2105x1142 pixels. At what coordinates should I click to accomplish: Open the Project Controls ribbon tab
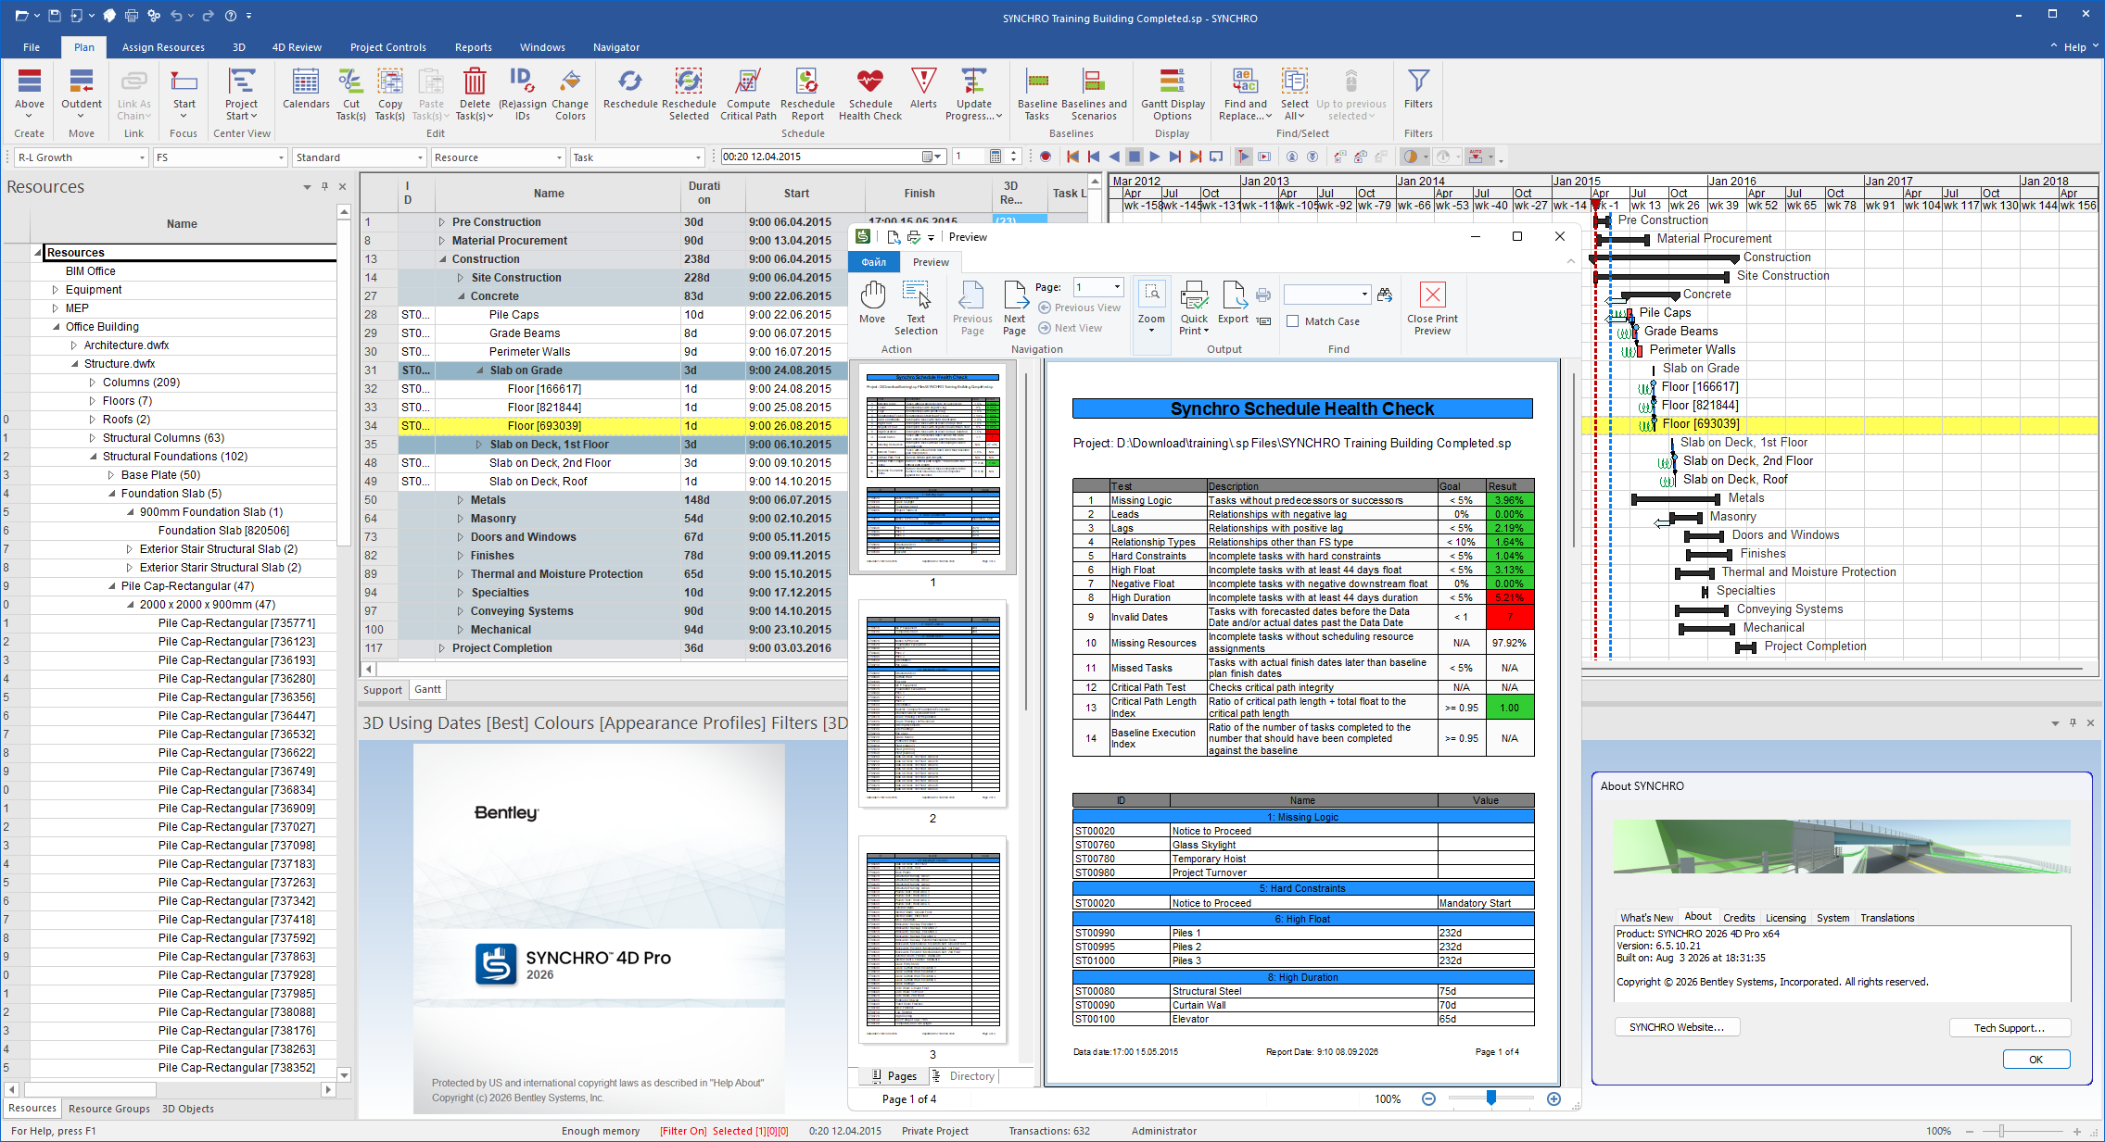click(388, 47)
